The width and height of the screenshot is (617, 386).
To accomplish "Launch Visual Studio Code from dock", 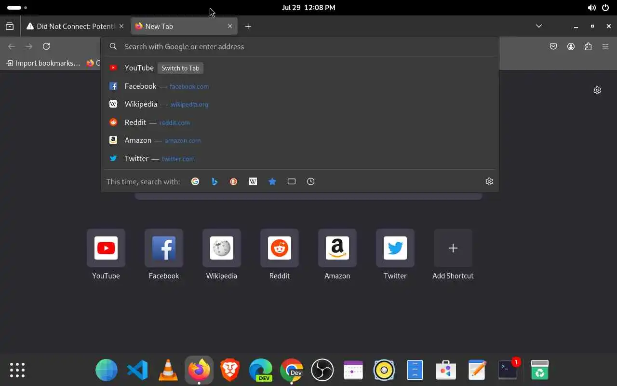I will [137, 370].
